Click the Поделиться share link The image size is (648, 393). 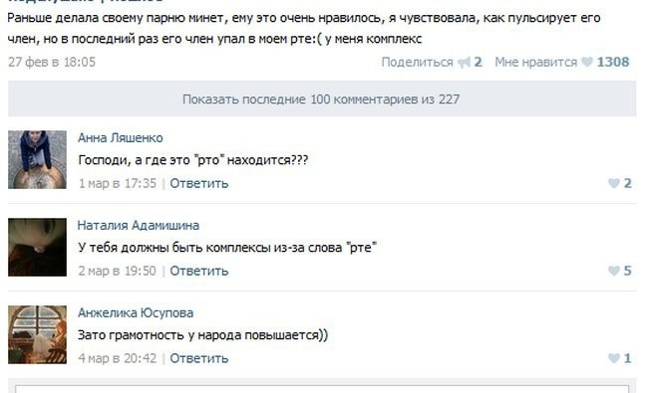[x=417, y=62]
